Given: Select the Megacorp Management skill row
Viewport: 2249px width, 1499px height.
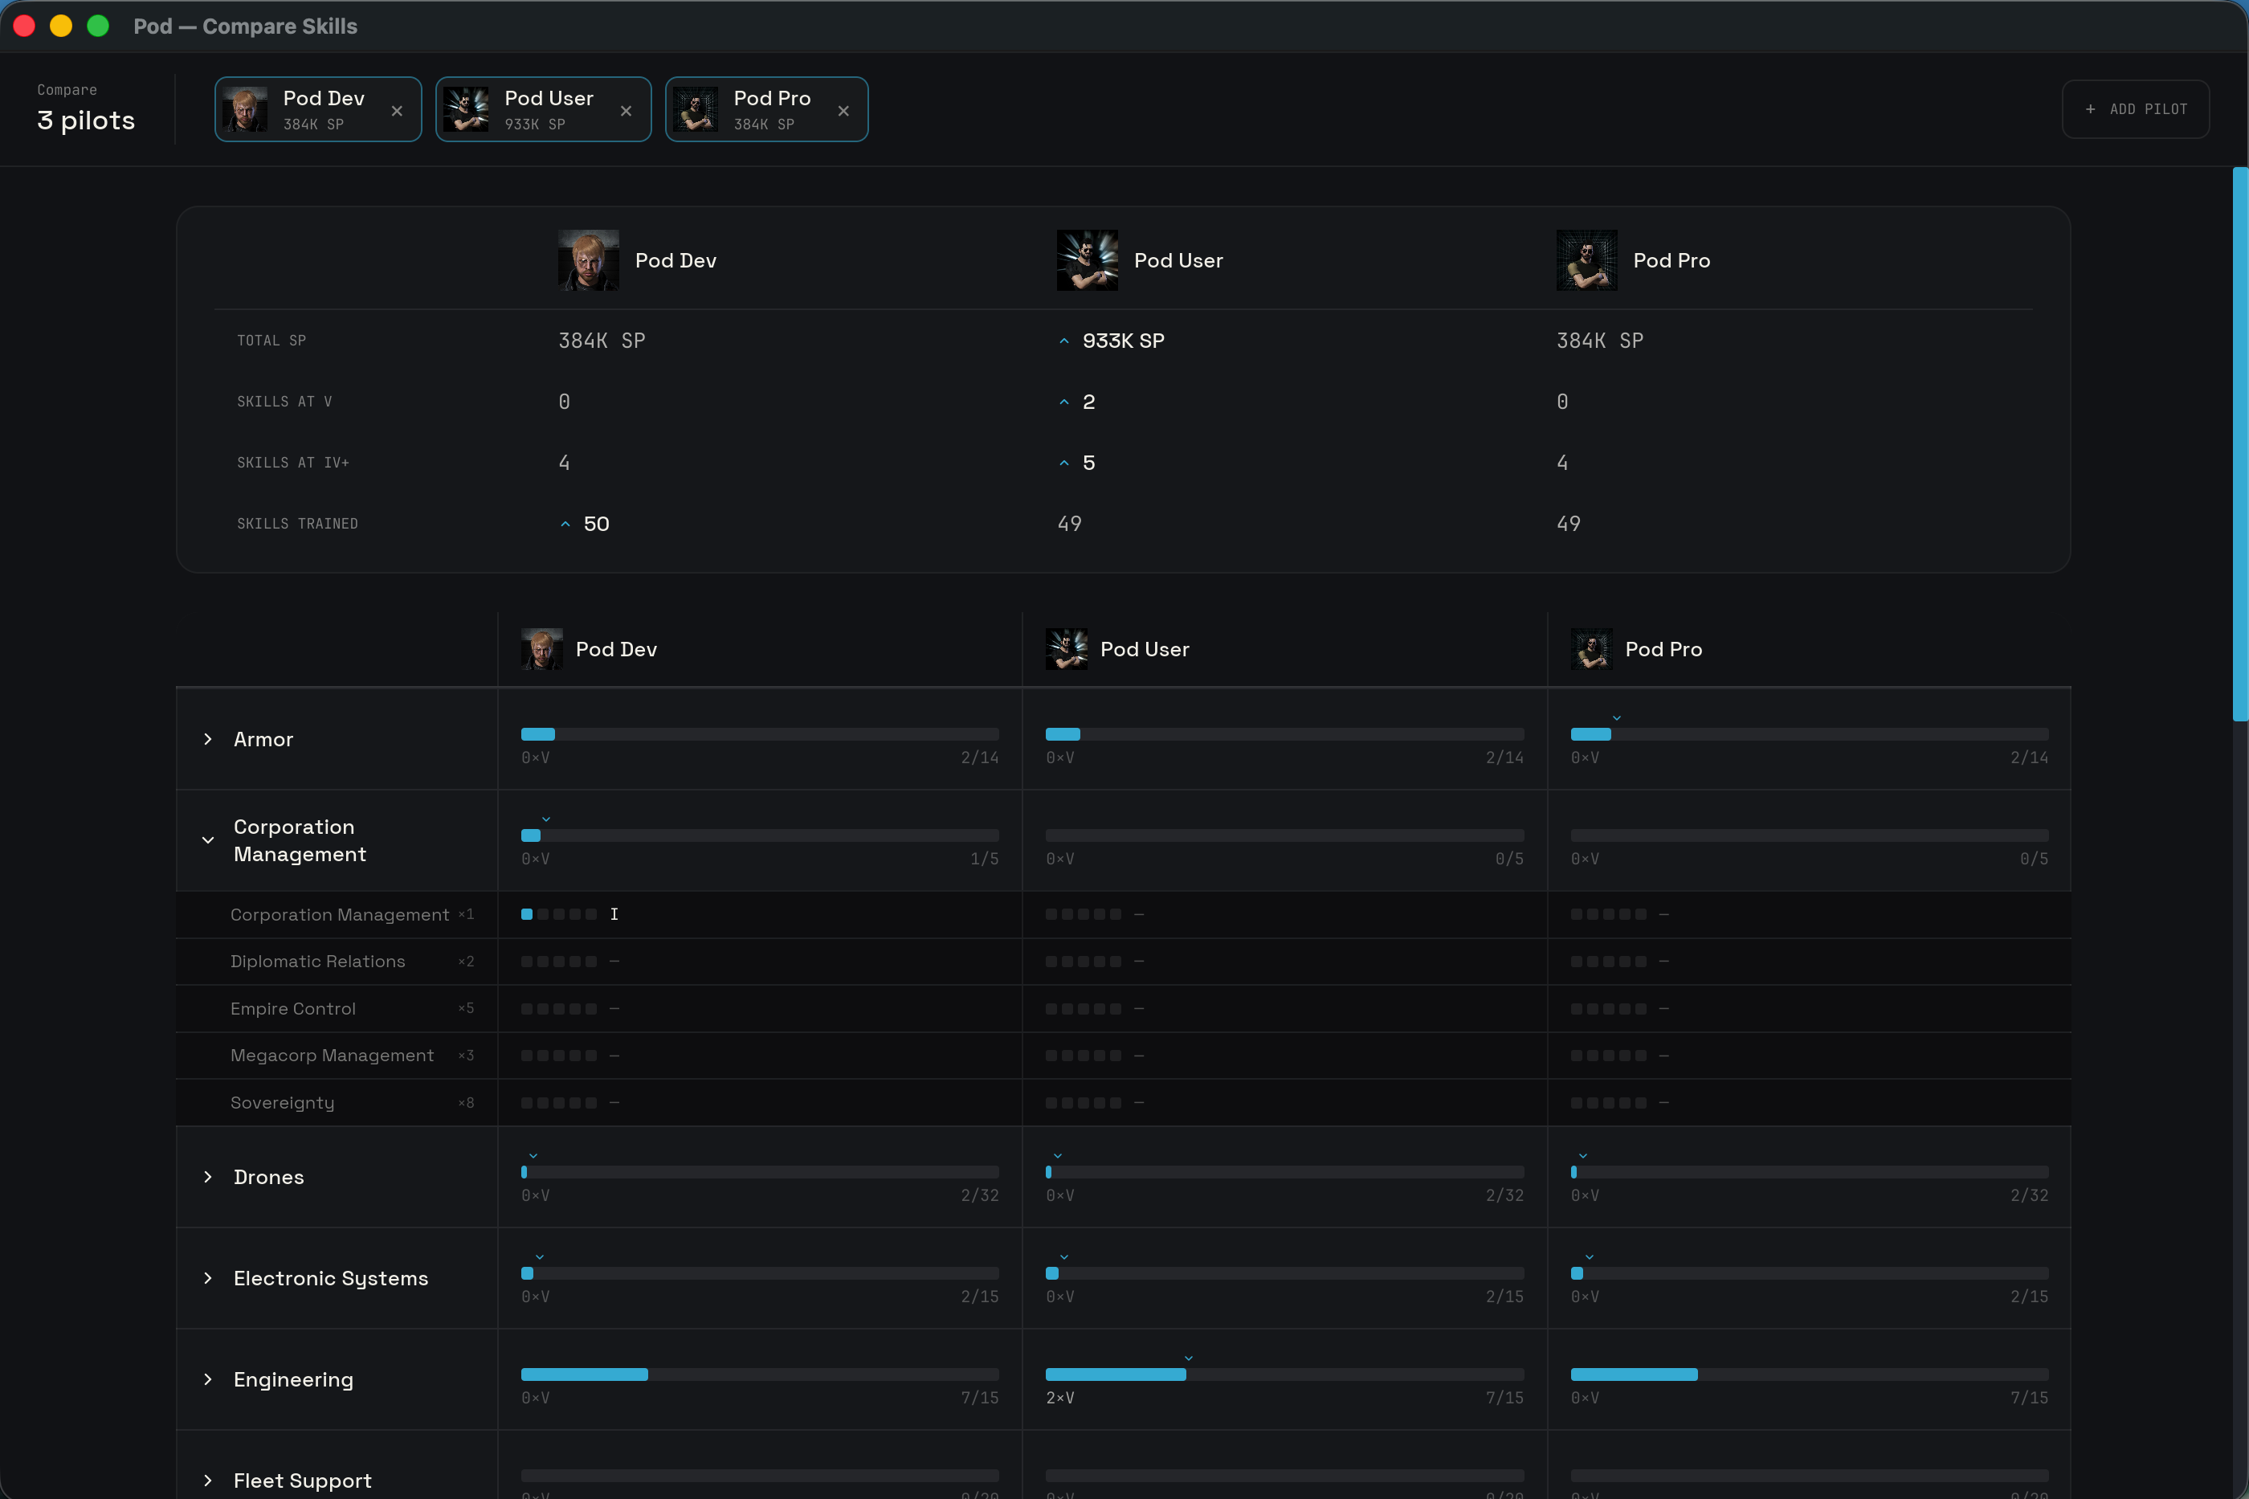Looking at the screenshot, I should pyautogui.click(x=1123, y=1056).
